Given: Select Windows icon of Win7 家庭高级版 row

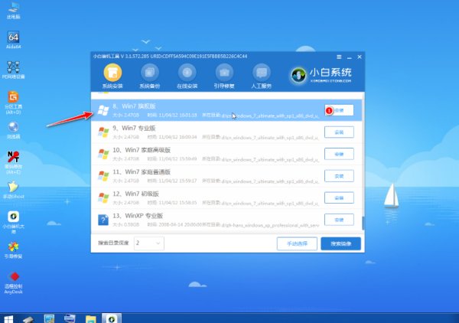Looking at the screenshot, I should [x=103, y=154].
